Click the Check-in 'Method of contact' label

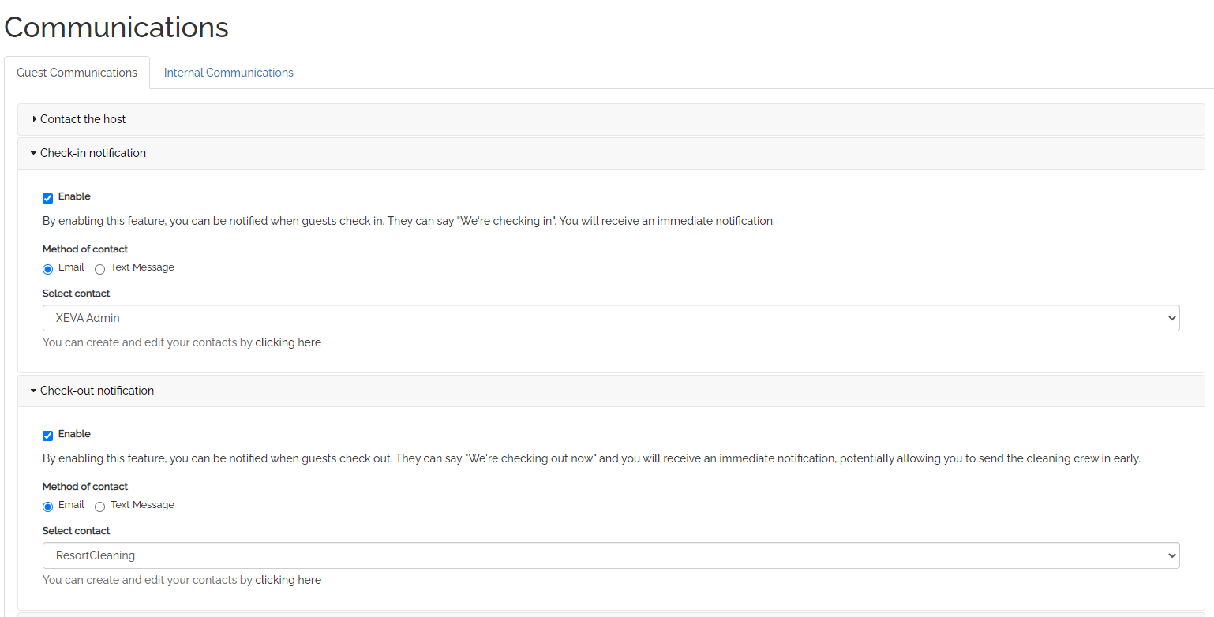pos(85,249)
